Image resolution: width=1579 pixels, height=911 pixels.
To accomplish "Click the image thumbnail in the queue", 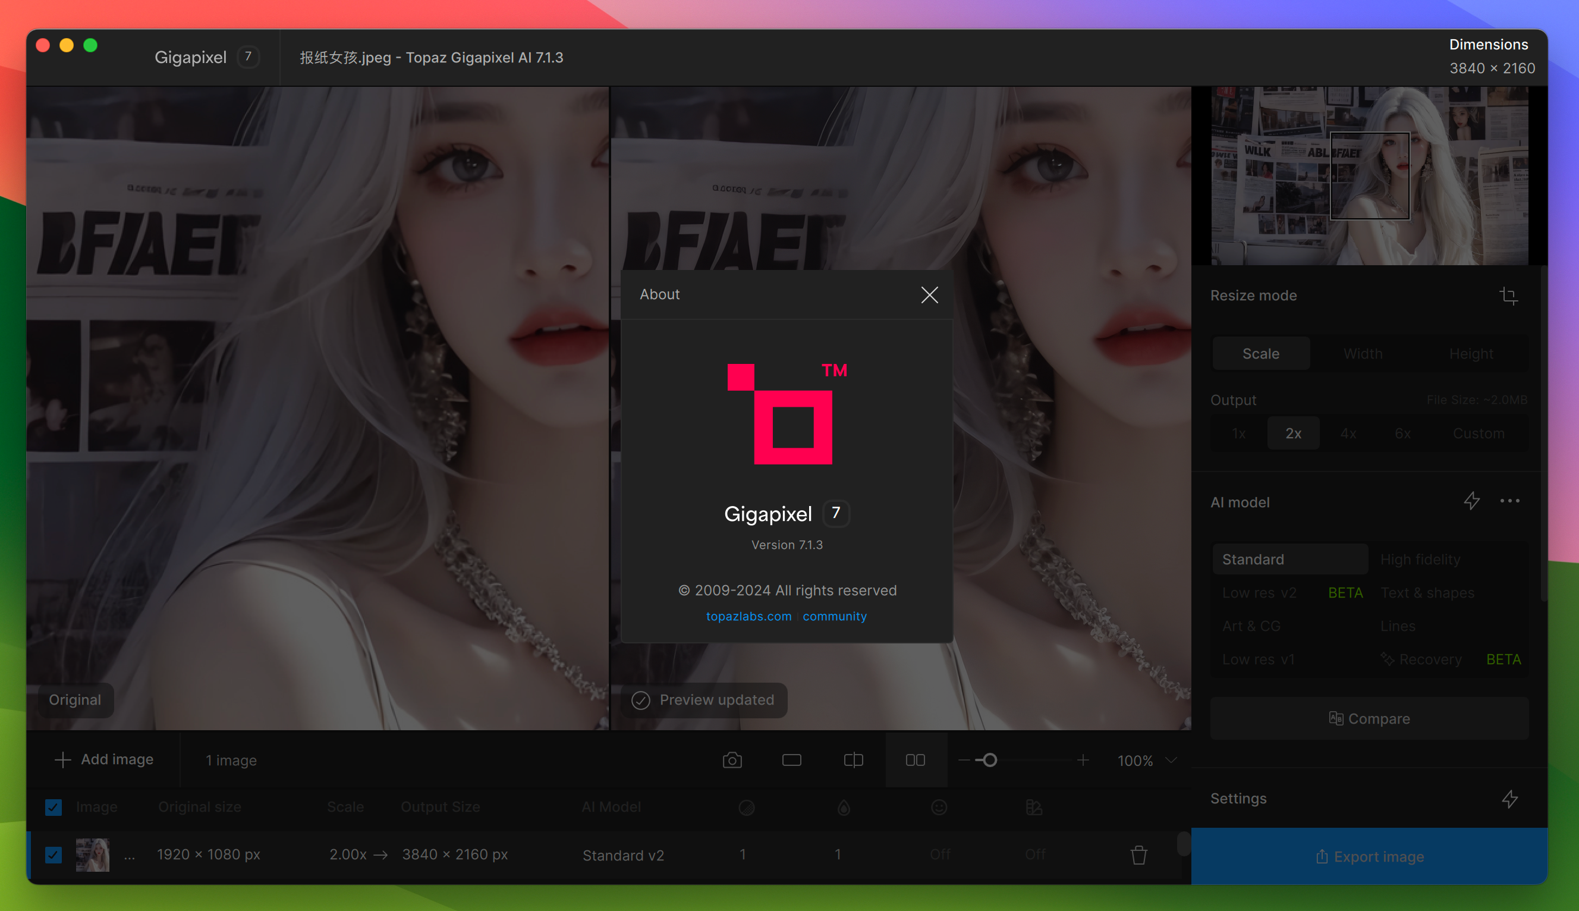I will point(92,855).
